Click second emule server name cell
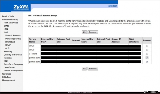Image resolution: width=160 pixels, height=94 pixels. pos(34,50)
